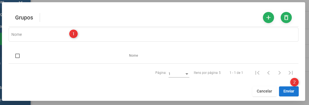Jump to the last page arrow
Viewport: 309px width, 105px height.
[x=291, y=73]
